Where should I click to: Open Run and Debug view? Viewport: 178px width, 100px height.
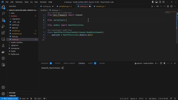3,26
